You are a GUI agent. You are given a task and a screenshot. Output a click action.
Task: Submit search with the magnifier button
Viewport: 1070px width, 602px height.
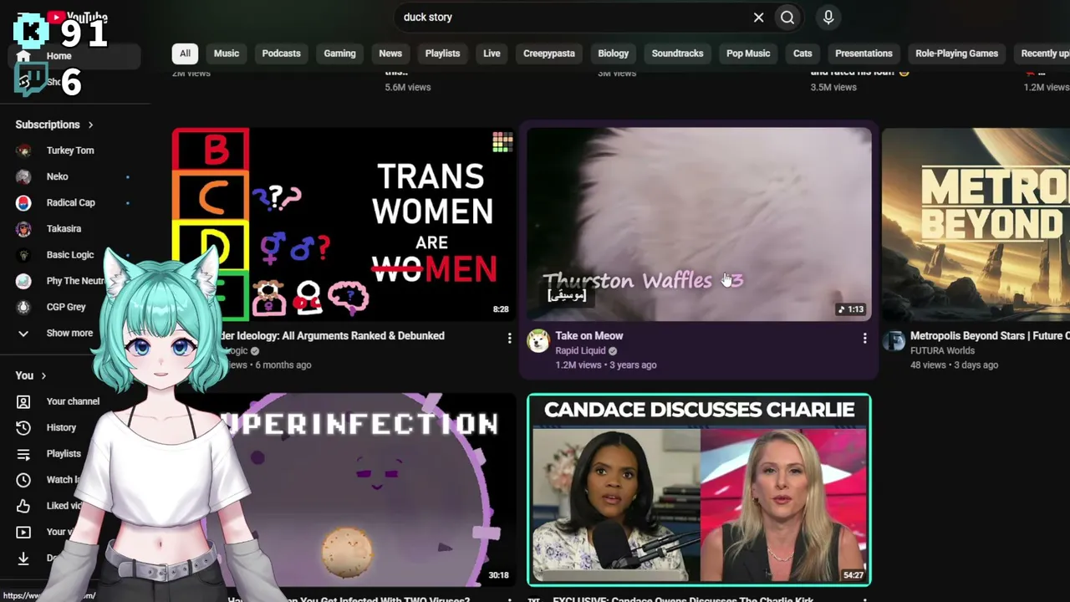(x=787, y=18)
